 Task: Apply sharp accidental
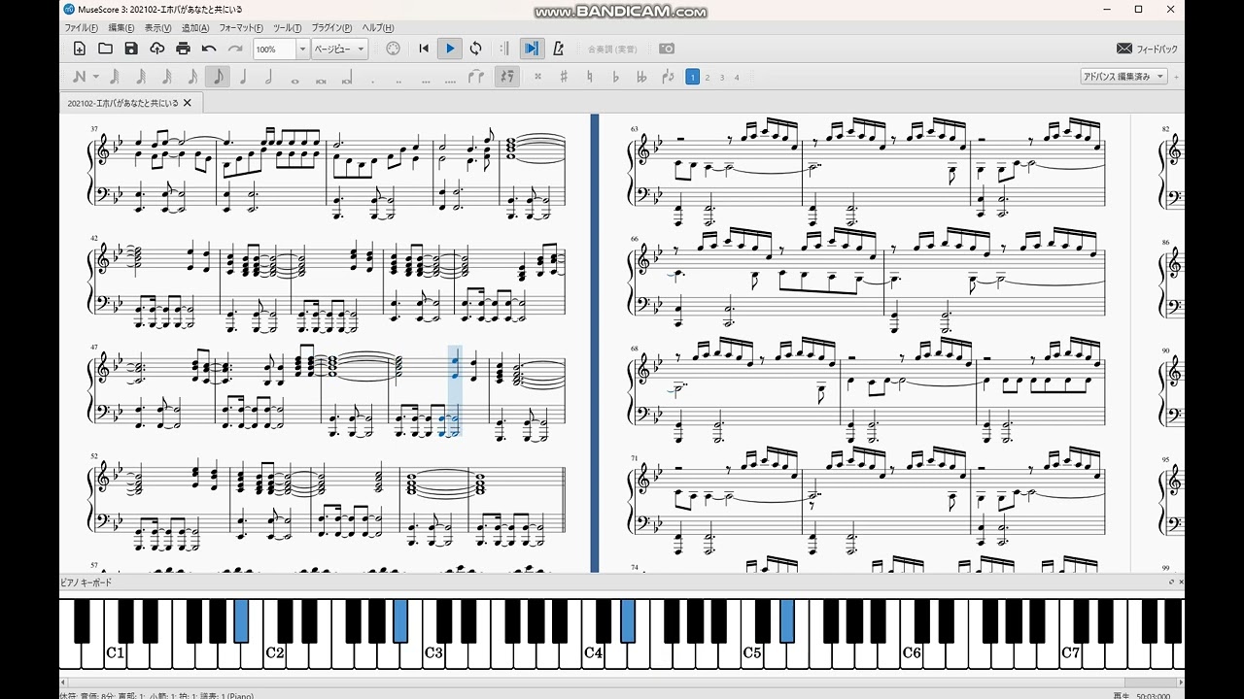click(x=564, y=77)
